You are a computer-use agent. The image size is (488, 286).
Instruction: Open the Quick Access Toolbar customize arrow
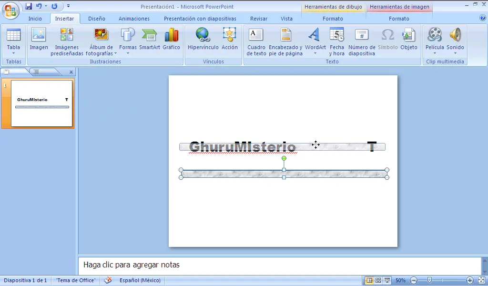pos(68,6)
